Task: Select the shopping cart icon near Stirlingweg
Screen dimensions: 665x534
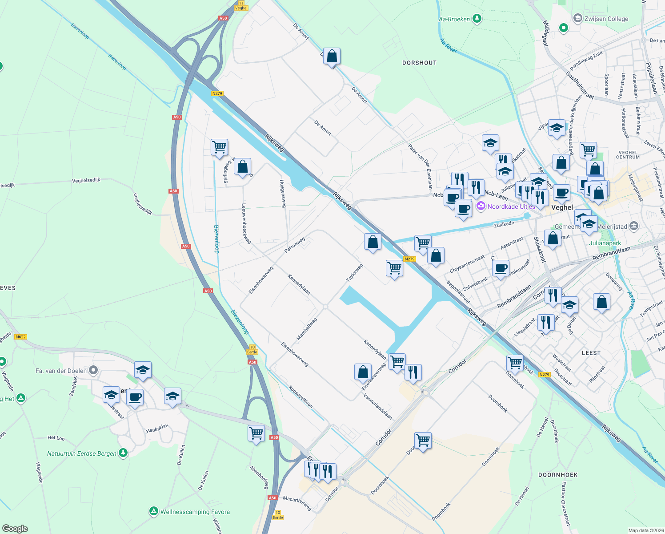Action: coord(219,148)
